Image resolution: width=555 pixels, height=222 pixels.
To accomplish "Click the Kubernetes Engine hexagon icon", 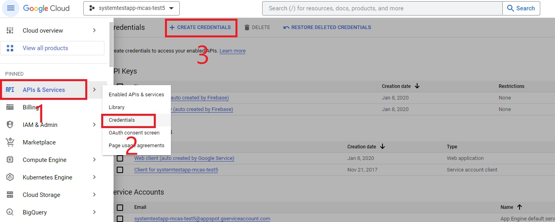I will point(10,177).
